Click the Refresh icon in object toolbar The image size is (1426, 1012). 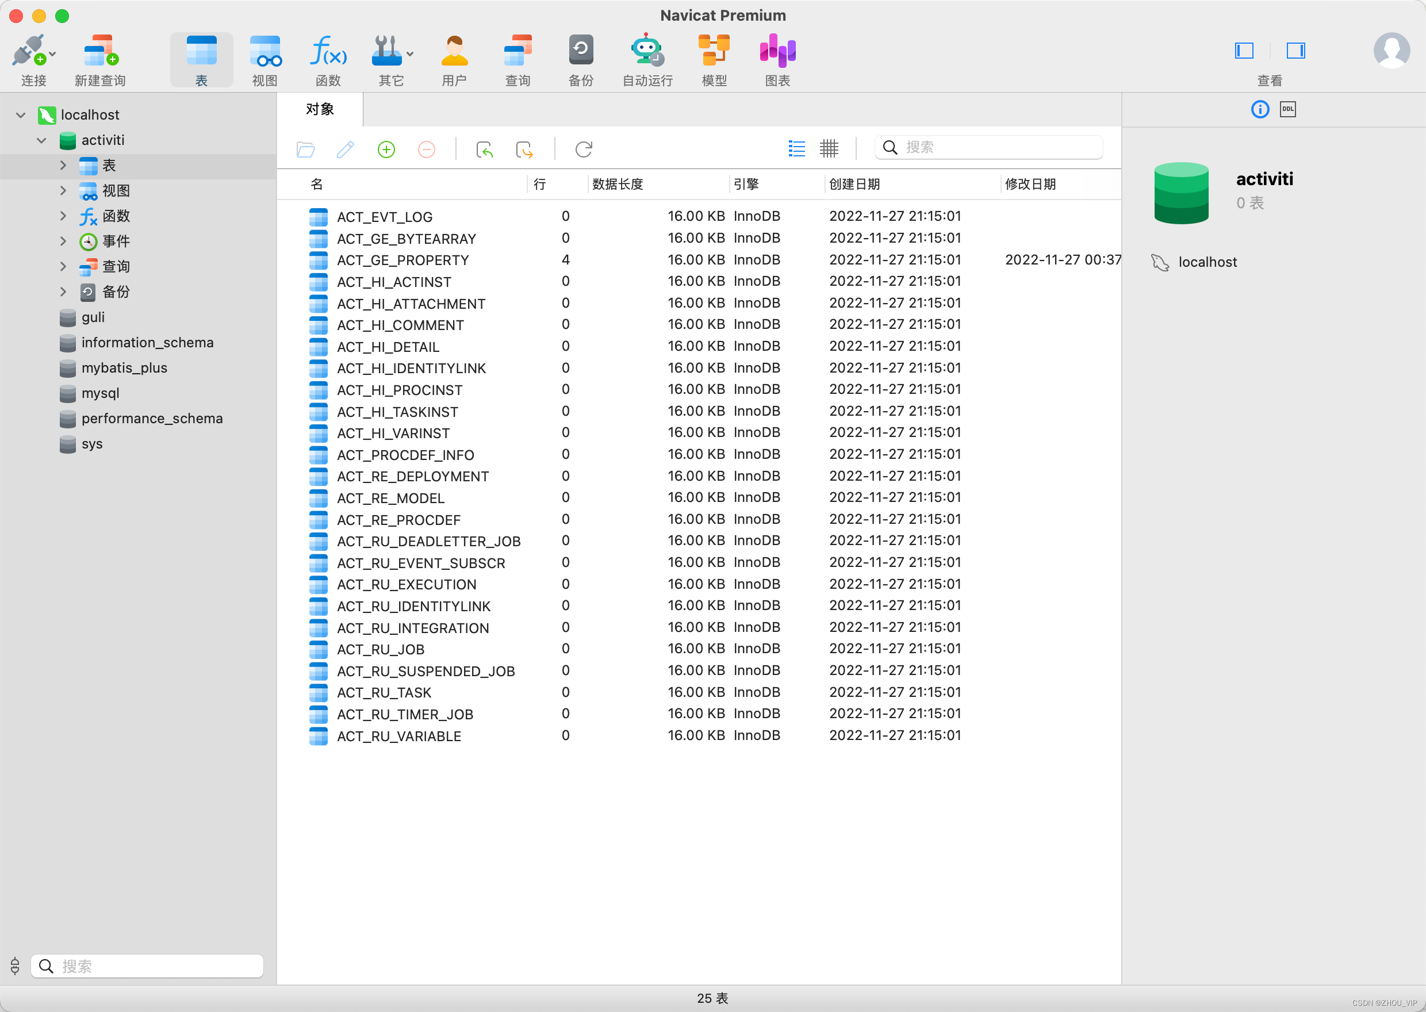point(583,149)
